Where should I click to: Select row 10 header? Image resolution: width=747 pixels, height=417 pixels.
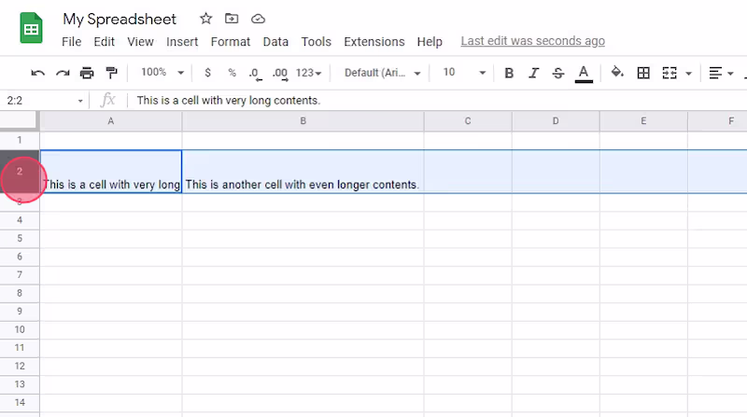20,329
